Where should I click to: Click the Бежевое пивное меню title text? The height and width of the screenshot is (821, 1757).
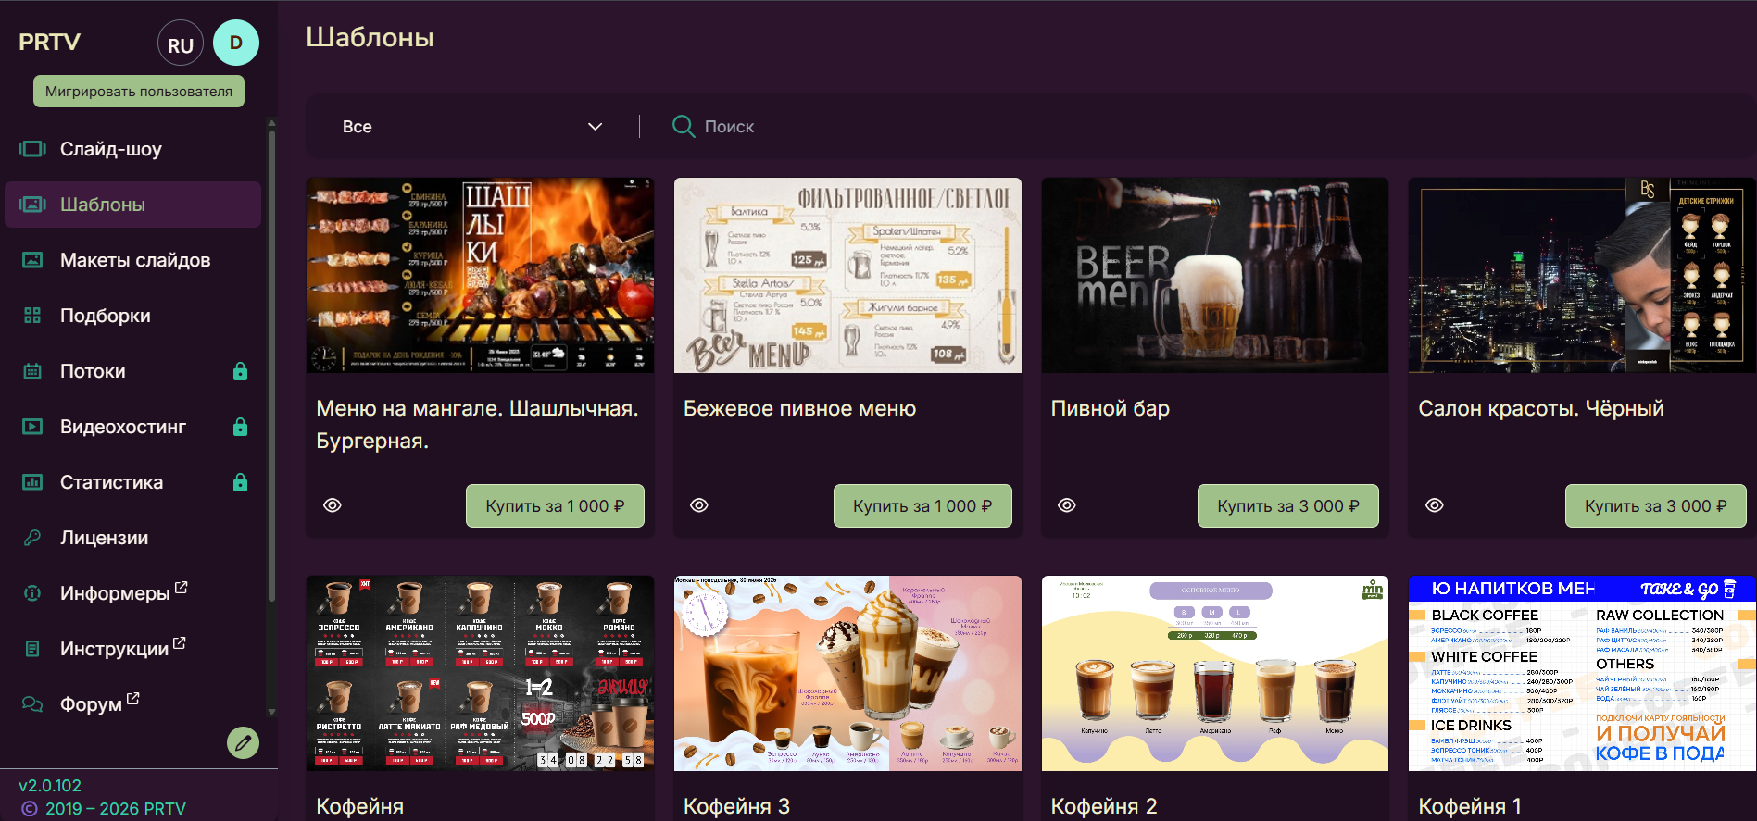tap(800, 408)
